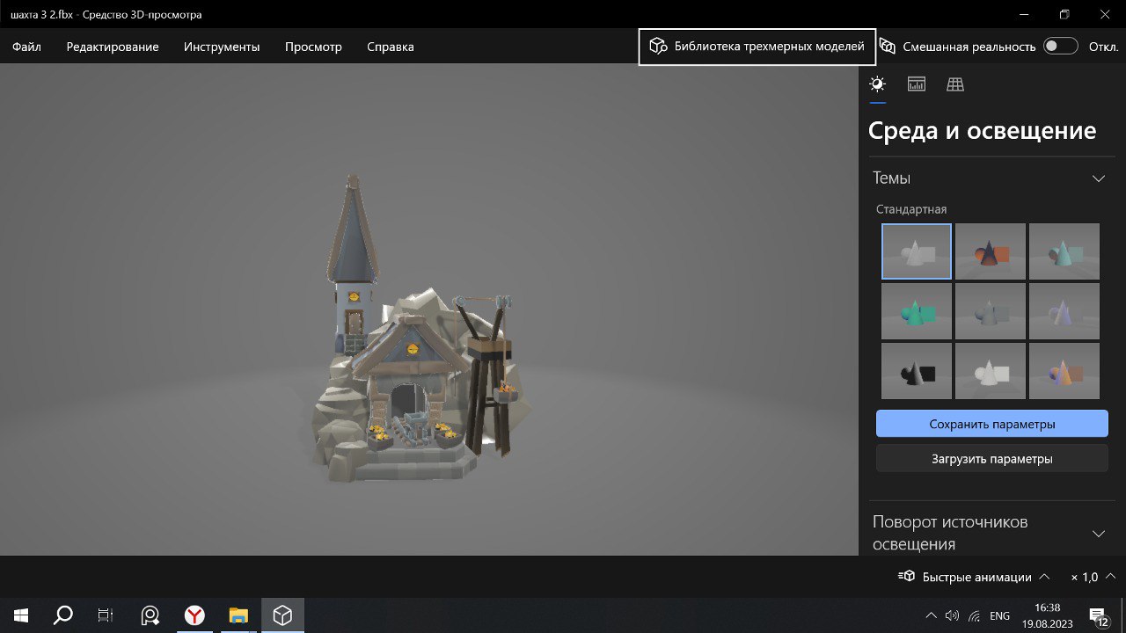Open the Environment and lighting tab (sun icon)
The height and width of the screenshot is (633, 1126).
(x=877, y=84)
